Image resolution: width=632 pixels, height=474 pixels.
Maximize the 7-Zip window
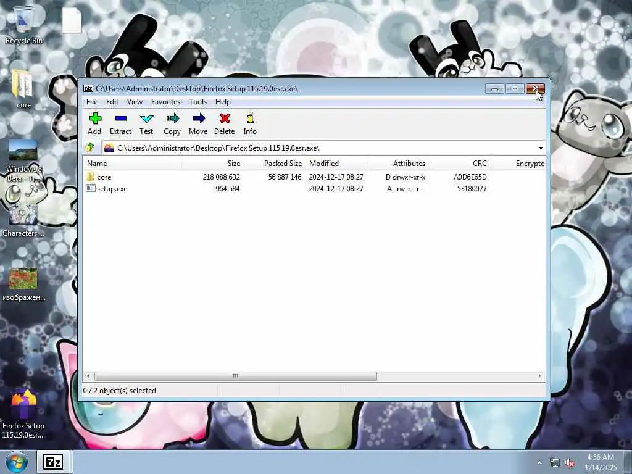tap(515, 89)
